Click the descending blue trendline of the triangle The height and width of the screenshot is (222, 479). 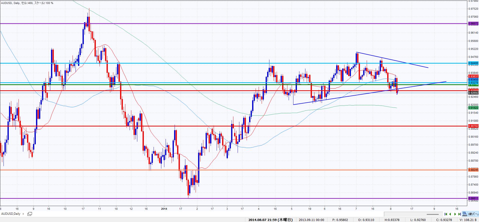(x=400, y=62)
